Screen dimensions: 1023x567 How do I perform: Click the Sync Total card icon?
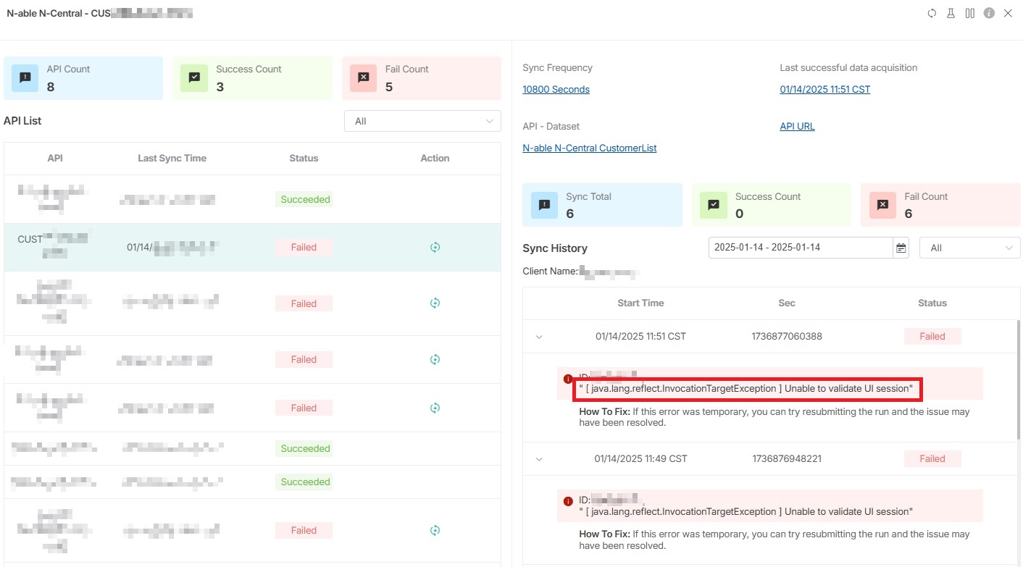coord(544,205)
